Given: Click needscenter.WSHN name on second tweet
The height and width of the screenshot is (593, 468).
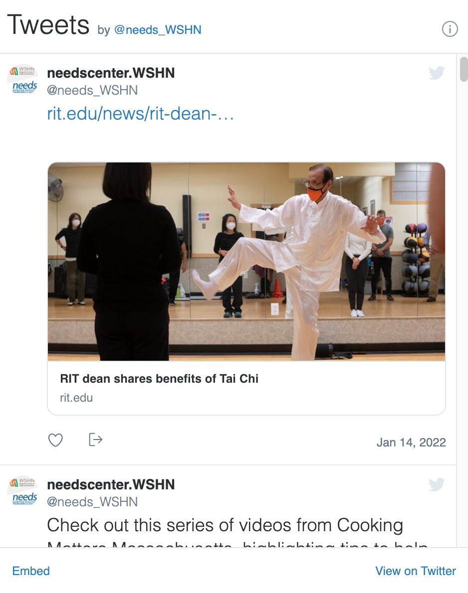Looking at the screenshot, I should coord(111,484).
